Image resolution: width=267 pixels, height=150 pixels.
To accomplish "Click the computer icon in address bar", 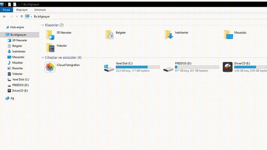I will (27, 16).
